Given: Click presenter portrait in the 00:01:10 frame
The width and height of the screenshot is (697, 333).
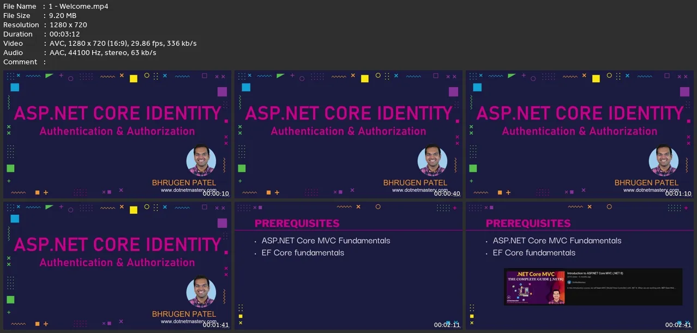Looking at the screenshot, I should pyautogui.click(x=663, y=160).
